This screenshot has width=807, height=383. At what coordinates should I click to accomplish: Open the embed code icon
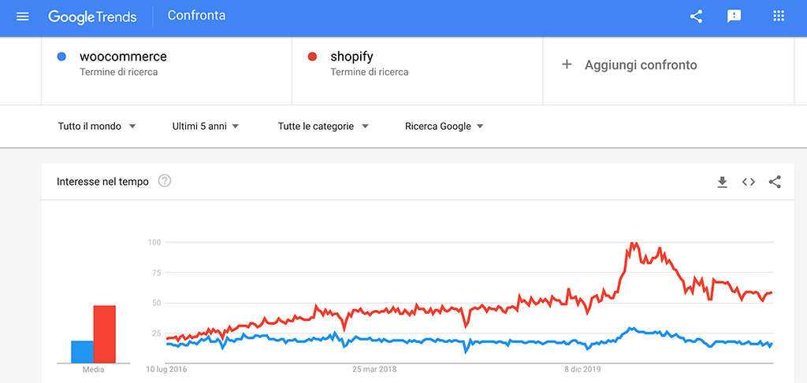tap(749, 182)
